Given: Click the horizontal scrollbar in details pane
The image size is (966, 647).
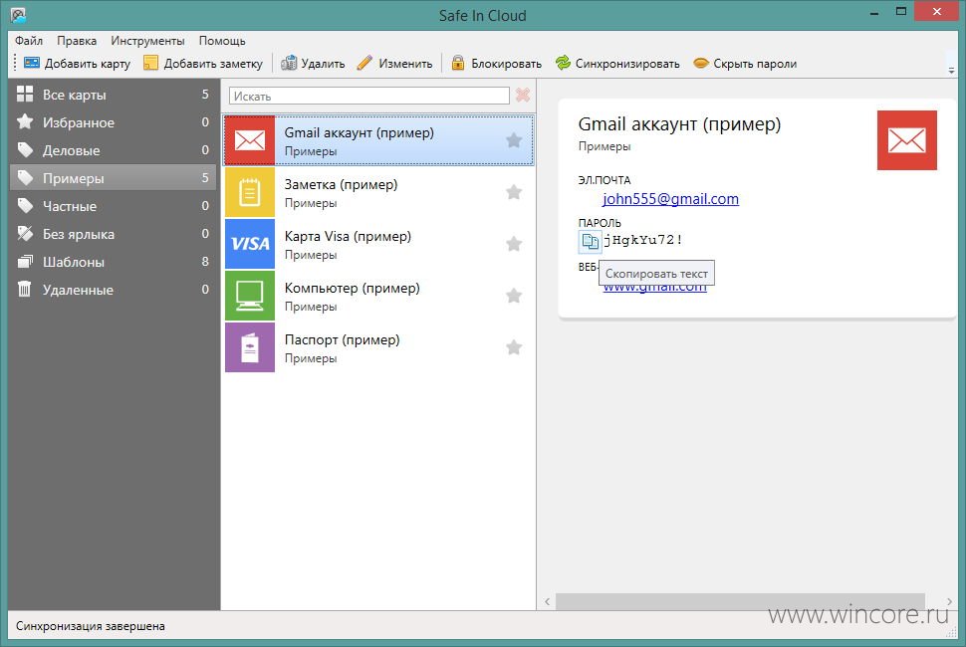Looking at the screenshot, I should [x=740, y=601].
